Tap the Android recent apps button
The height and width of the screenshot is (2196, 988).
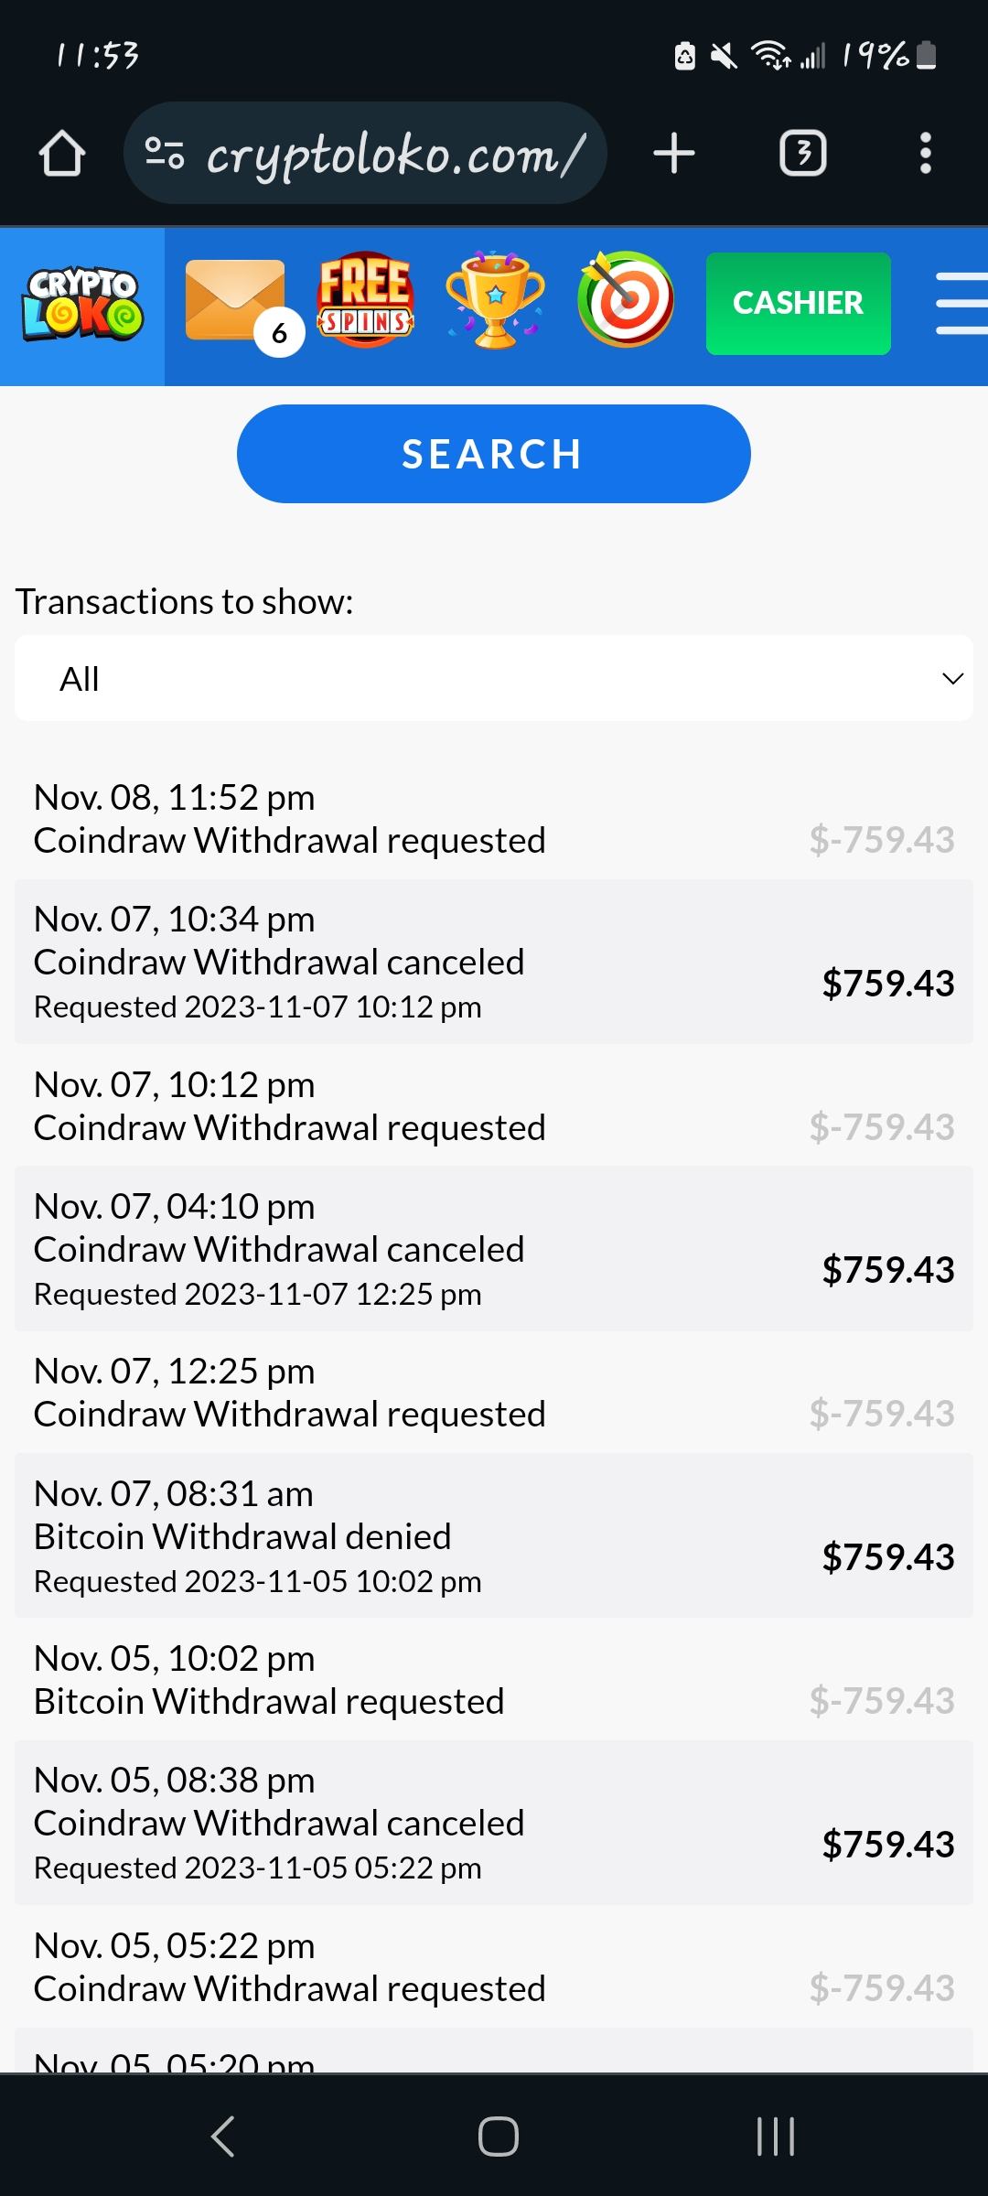pyautogui.click(x=776, y=2137)
